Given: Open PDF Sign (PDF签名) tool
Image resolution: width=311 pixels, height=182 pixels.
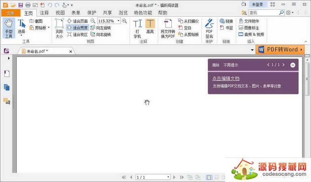Looking at the screenshot, I should click(209, 28).
